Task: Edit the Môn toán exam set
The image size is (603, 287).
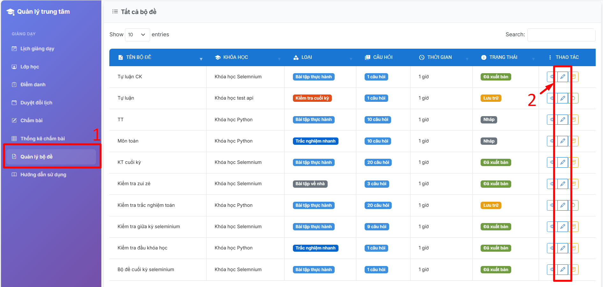Action: click(563, 141)
